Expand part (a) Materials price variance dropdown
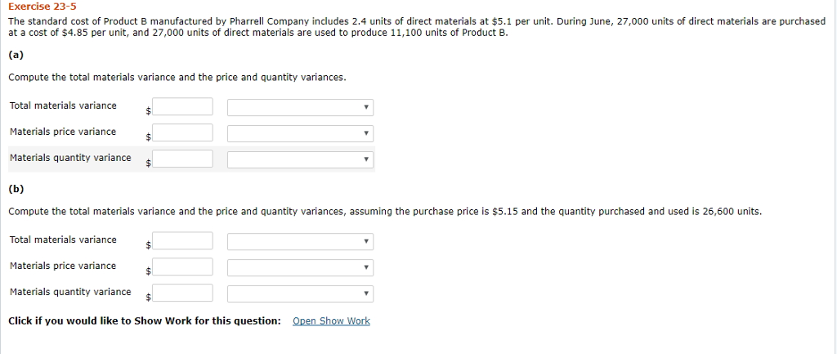 coord(300,133)
